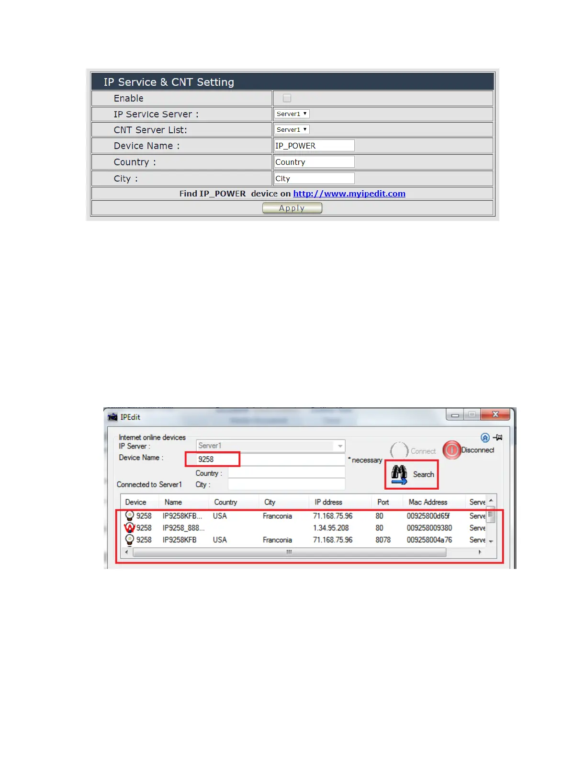Viewport: 586px width, 759px height.
Task: Click the red Disconnect power icon
Action: coord(451,450)
